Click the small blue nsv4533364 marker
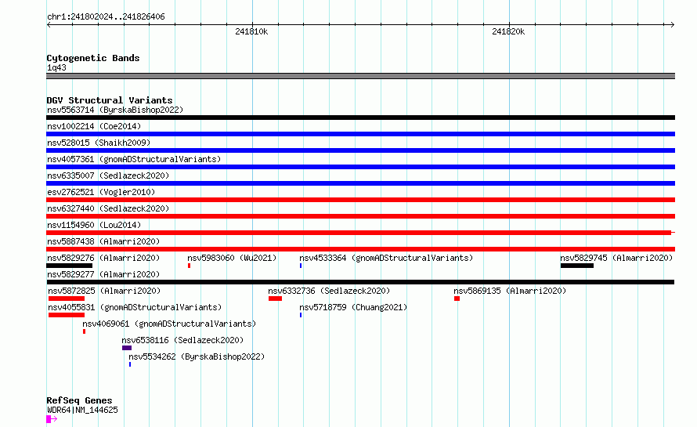This screenshot has width=697, height=427. [301, 266]
